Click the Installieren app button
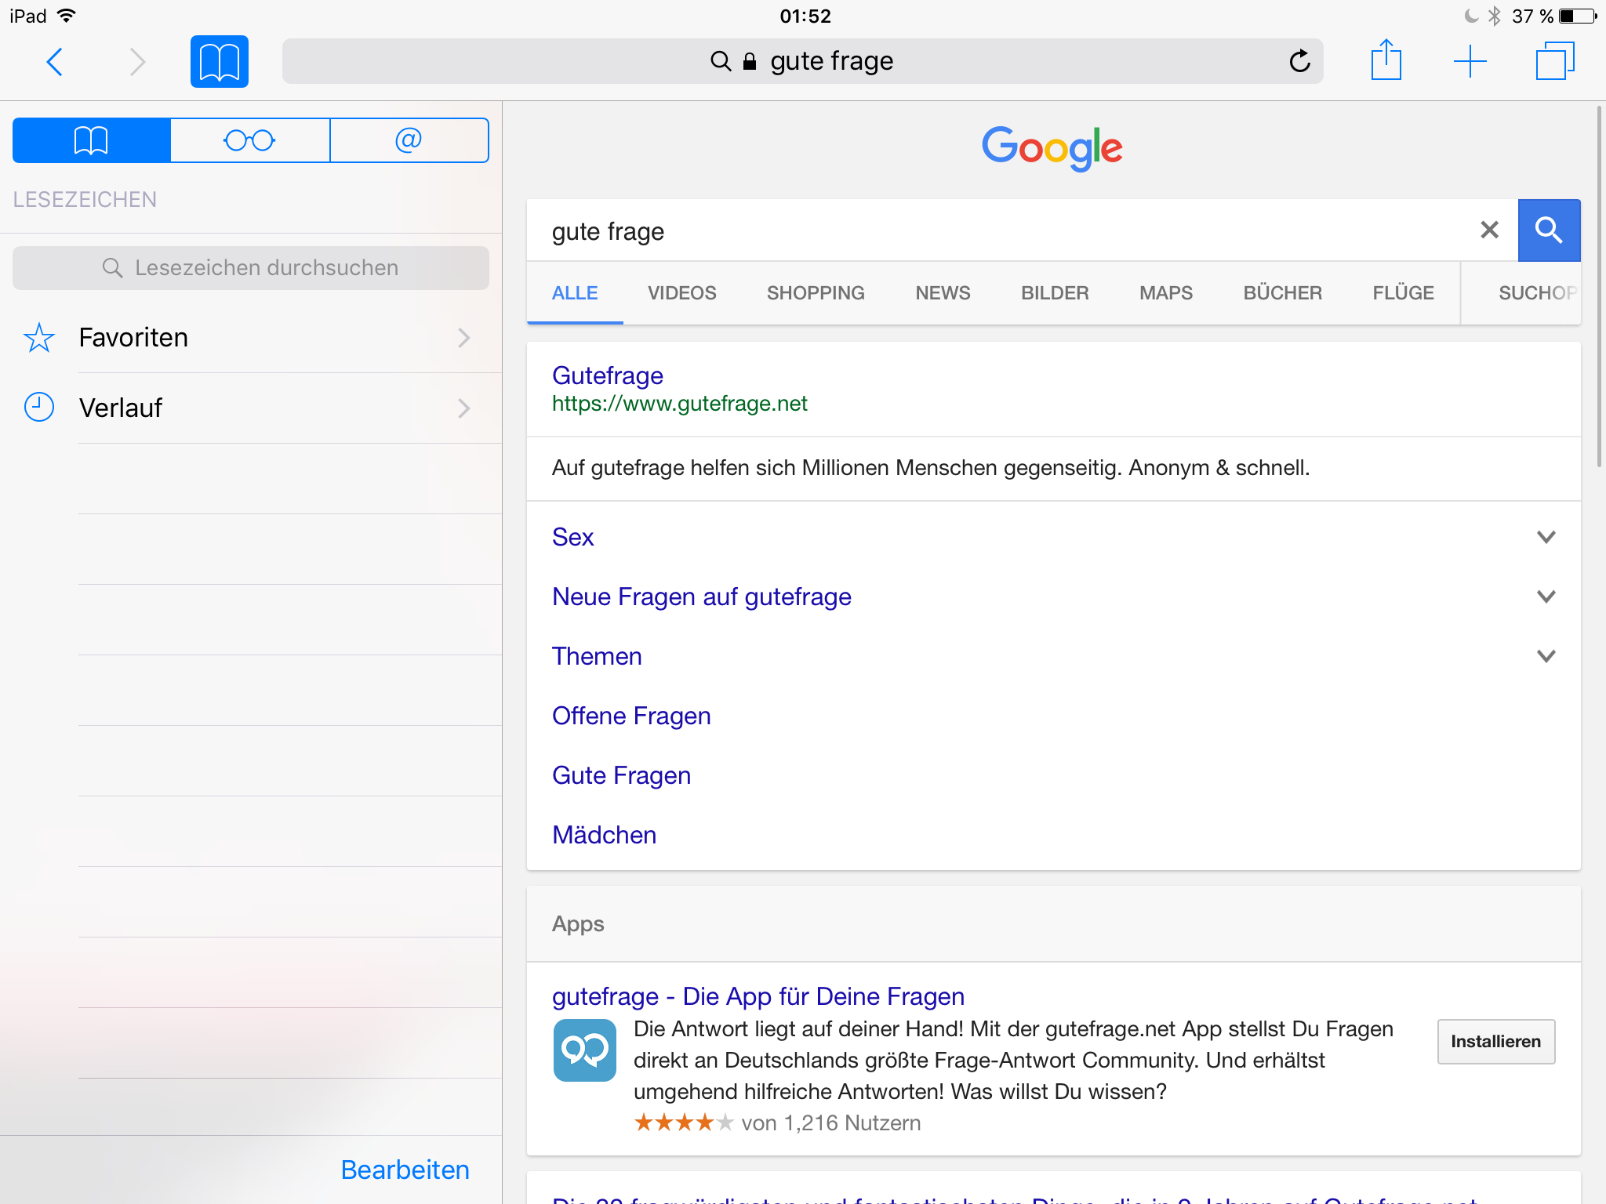Image resolution: width=1606 pixels, height=1204 pixels. point(1495,1042)
